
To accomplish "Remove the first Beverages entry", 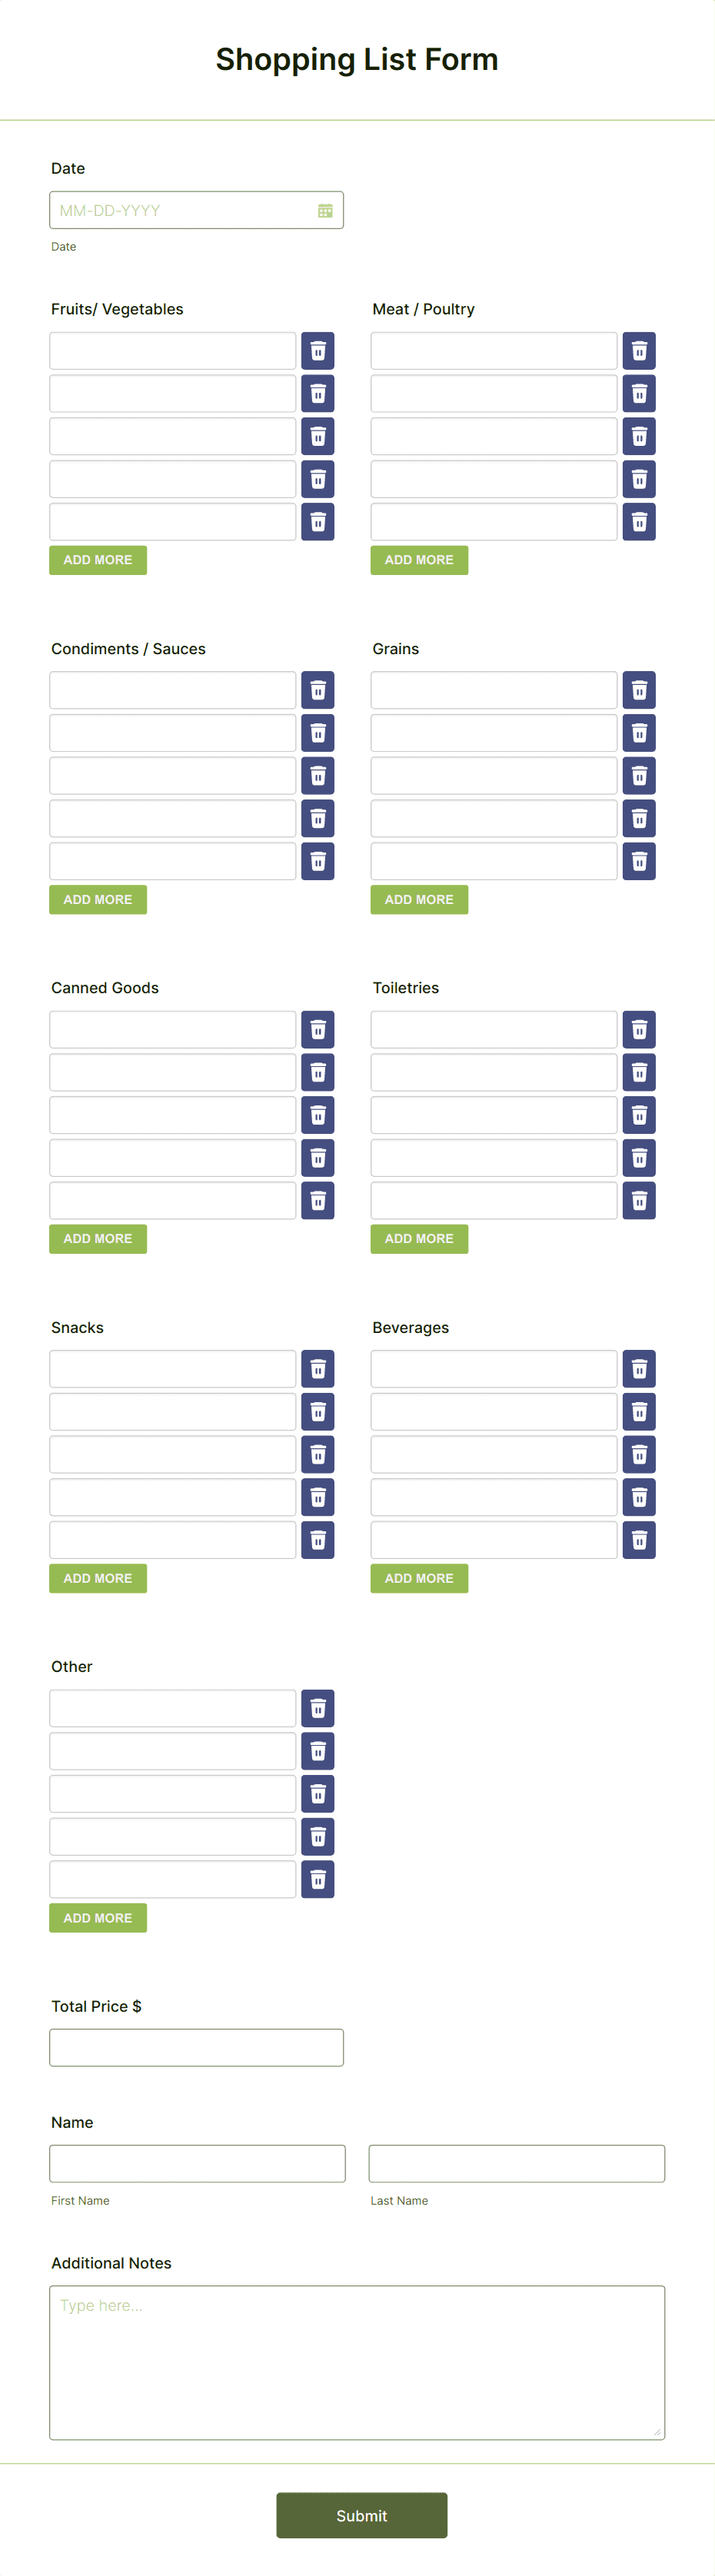I will [x=638, y=1368].
